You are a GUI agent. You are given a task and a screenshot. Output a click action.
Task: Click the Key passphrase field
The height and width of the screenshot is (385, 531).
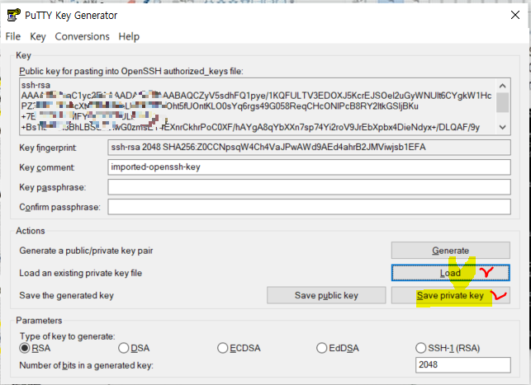(309, 187)
